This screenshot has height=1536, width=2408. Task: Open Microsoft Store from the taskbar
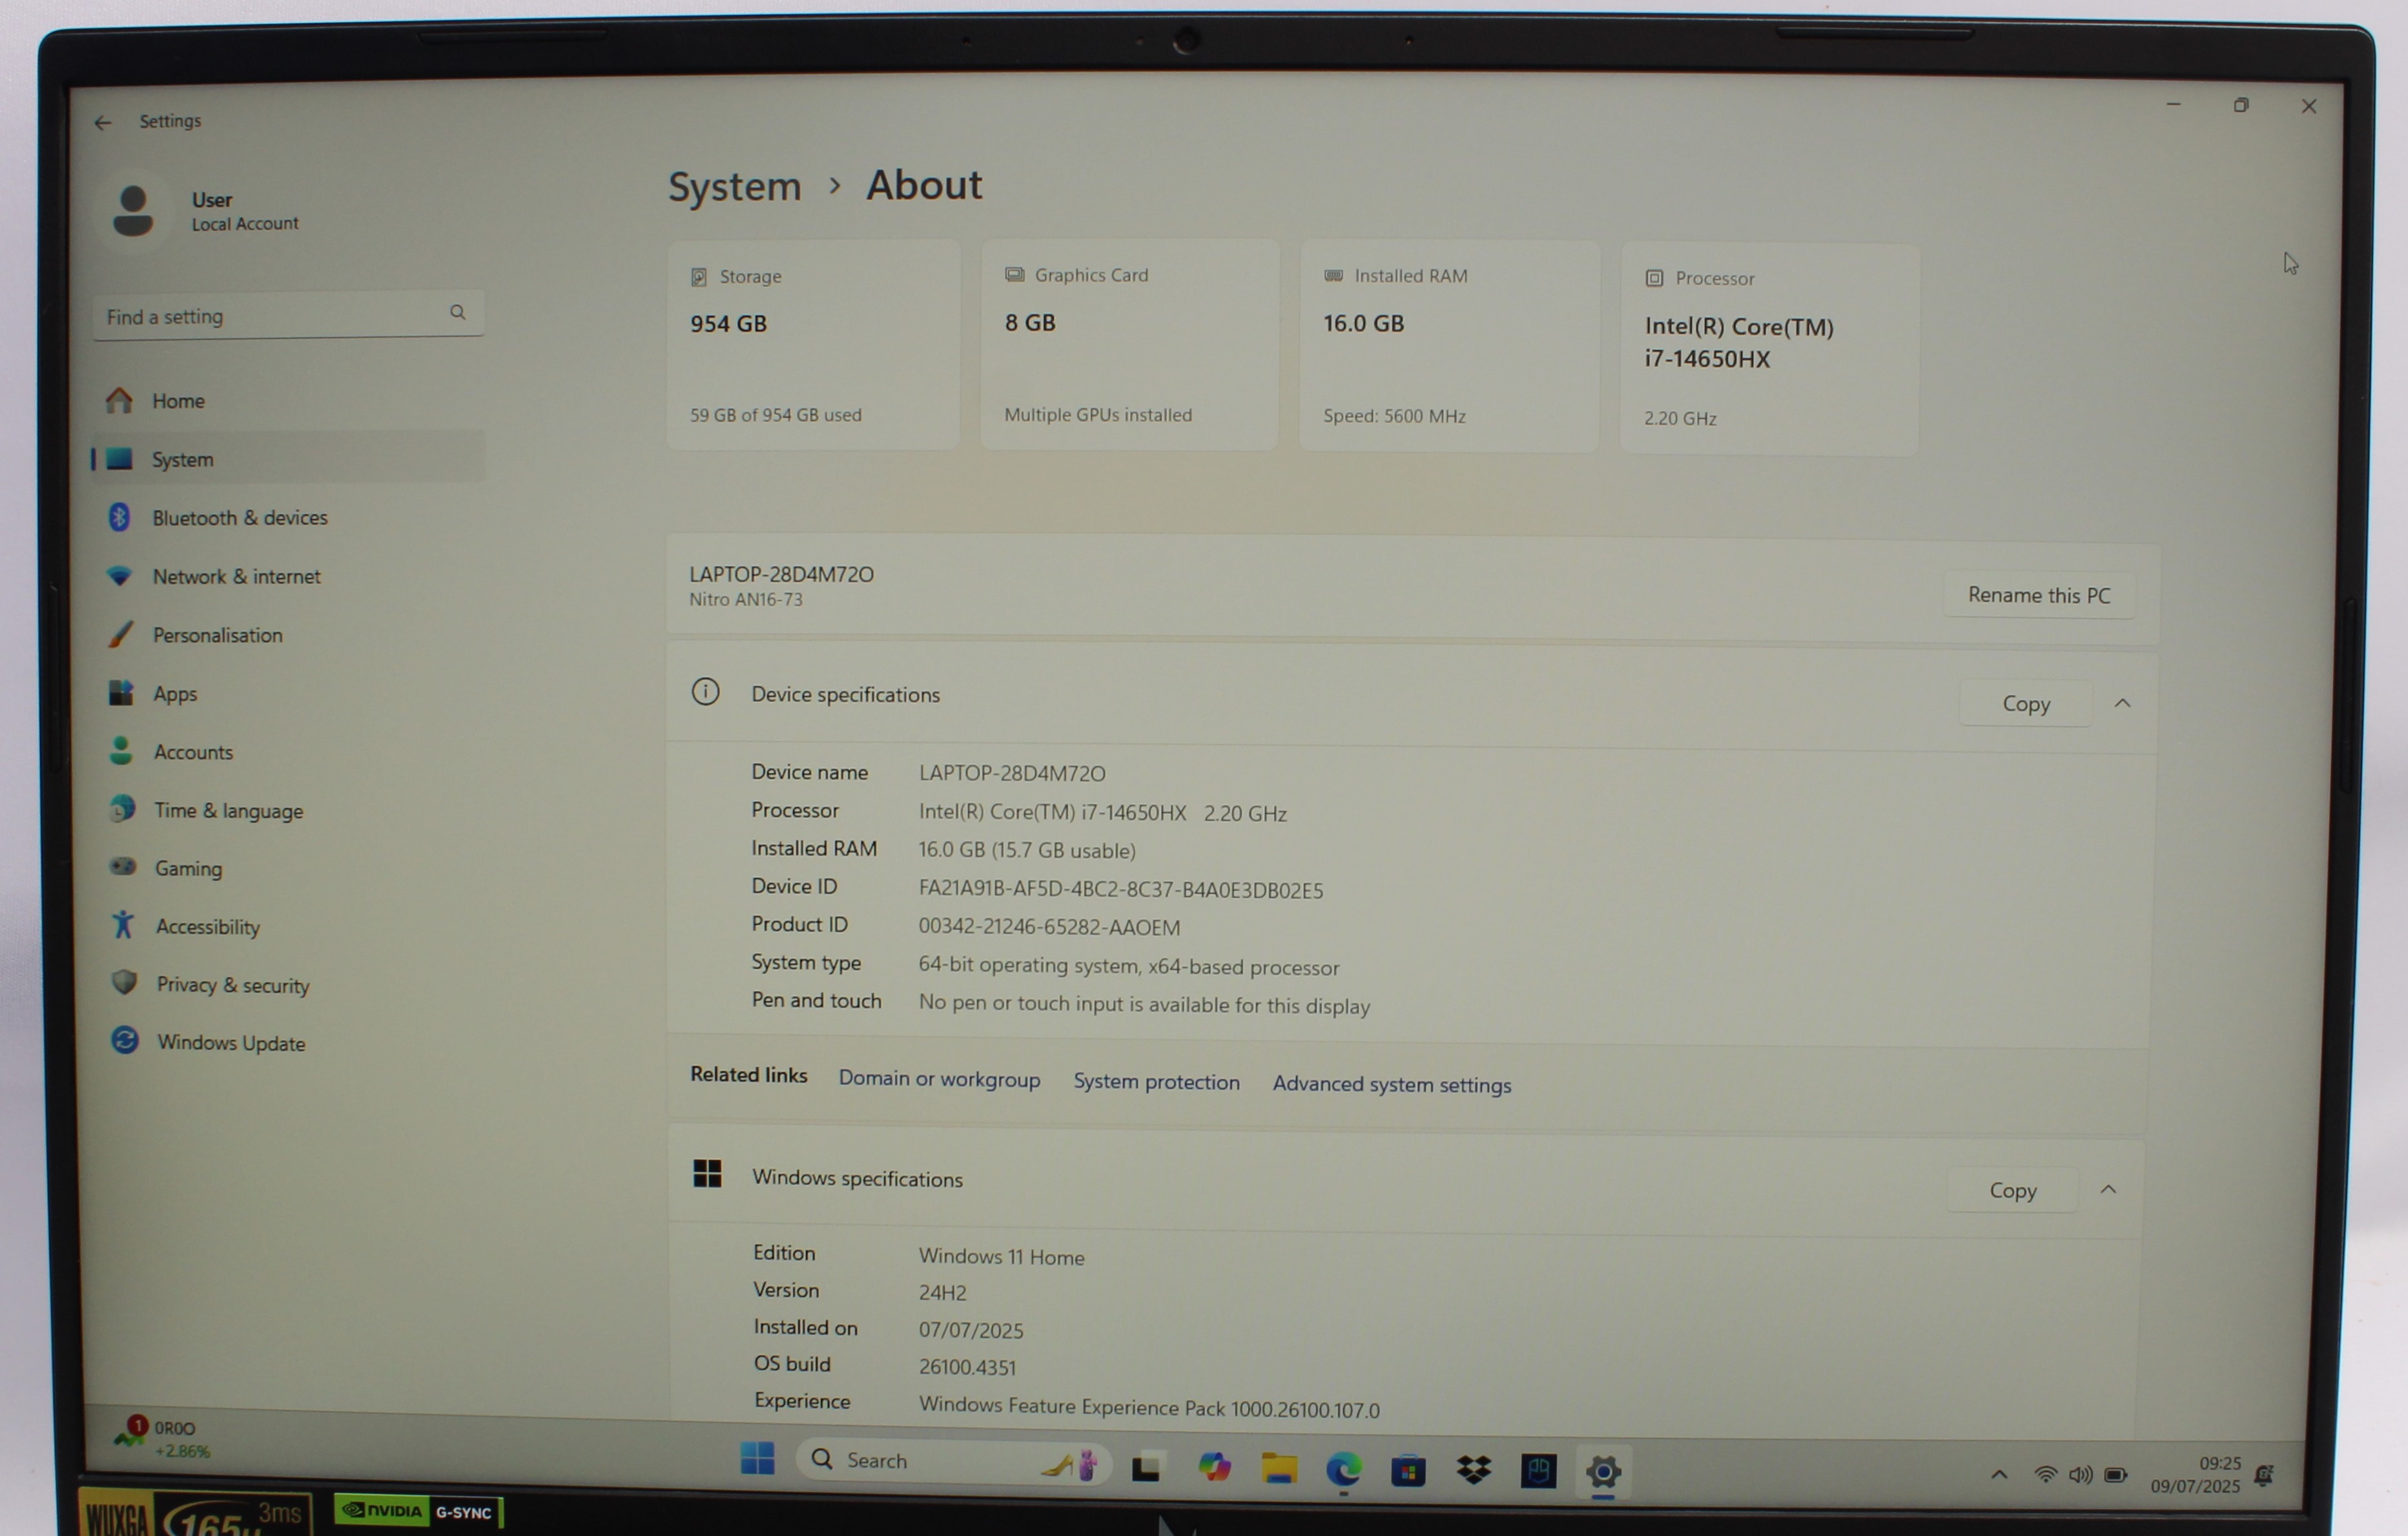coord(1408,1471)
